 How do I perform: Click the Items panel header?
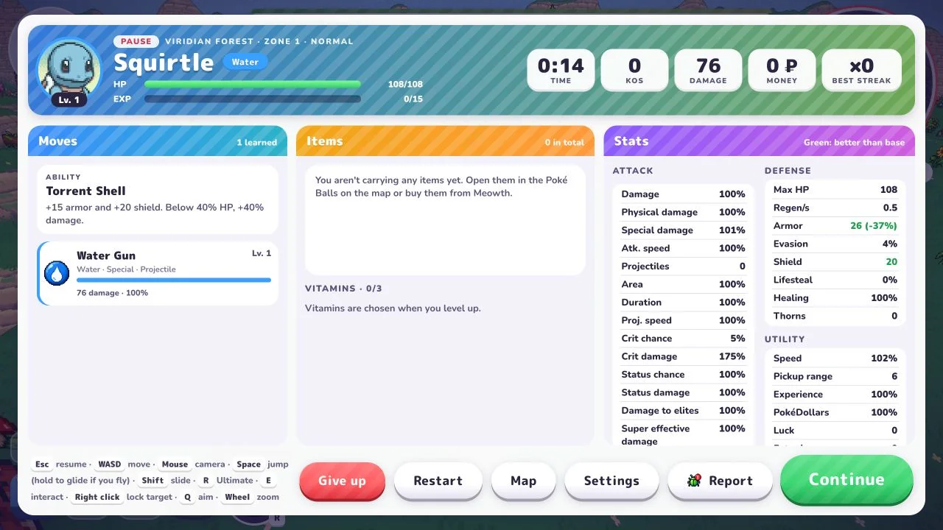pos(445,141)
